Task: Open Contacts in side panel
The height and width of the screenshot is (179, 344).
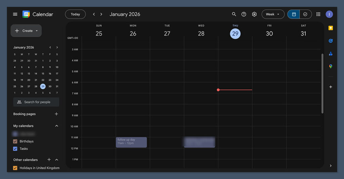Action: pos(331,53)
